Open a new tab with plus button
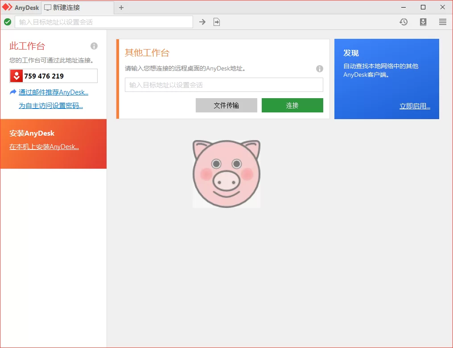 click(121, 8)
